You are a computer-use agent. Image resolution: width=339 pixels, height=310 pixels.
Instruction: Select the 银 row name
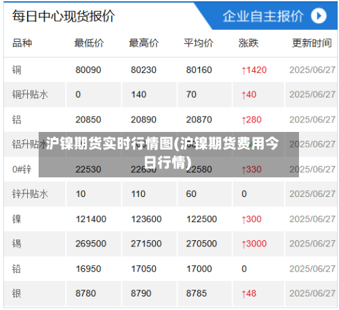(x=17, y=294)
